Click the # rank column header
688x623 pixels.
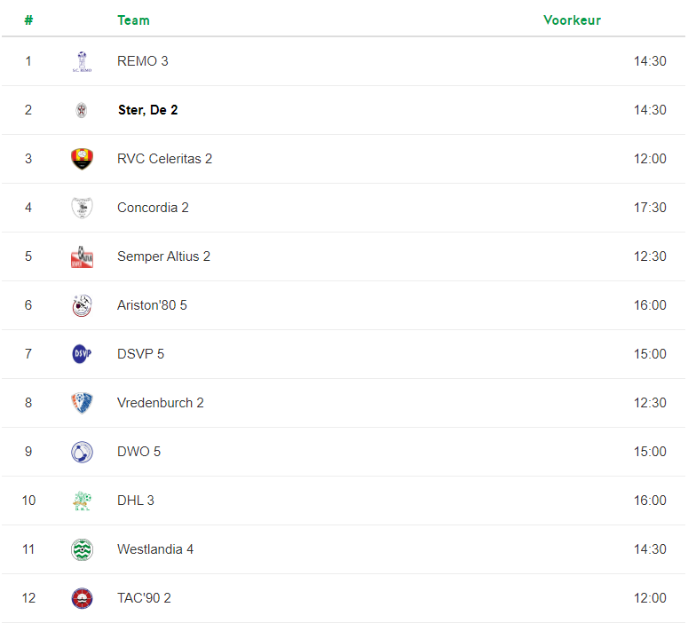[28, 20]
